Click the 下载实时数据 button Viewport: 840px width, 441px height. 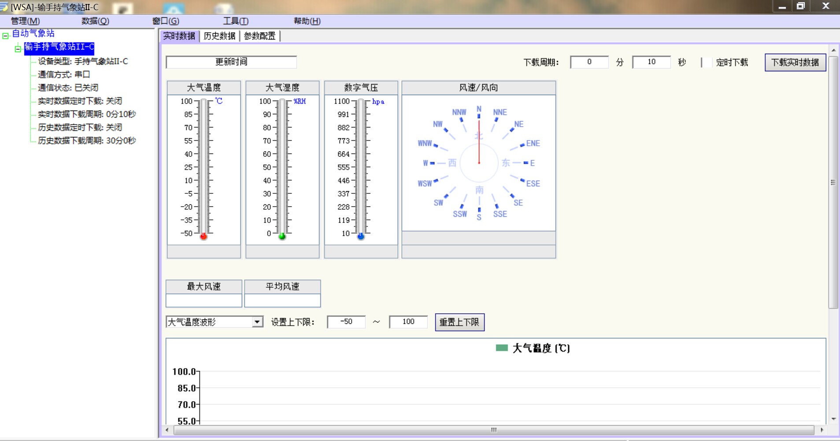click(x=795, y=62)
